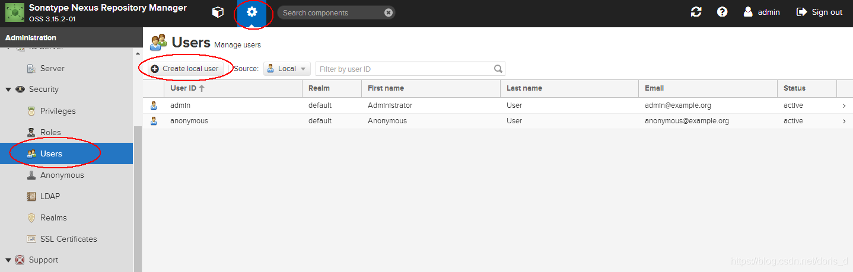
Task: Click the filter magnifier icon
Action: 499,69
